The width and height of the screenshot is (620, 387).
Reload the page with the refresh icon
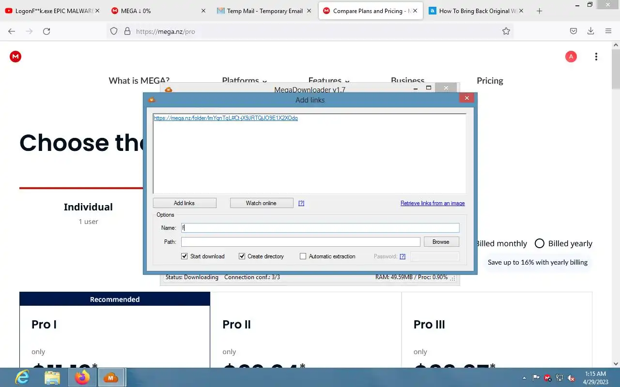click(x=46, y=31)
